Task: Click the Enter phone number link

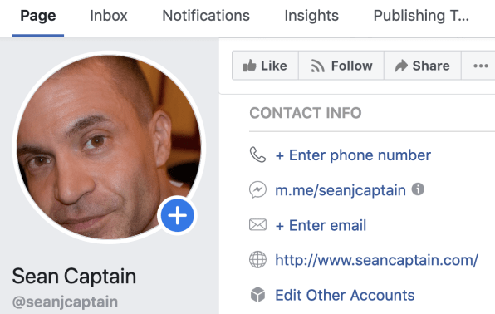Action: point(353,155)
